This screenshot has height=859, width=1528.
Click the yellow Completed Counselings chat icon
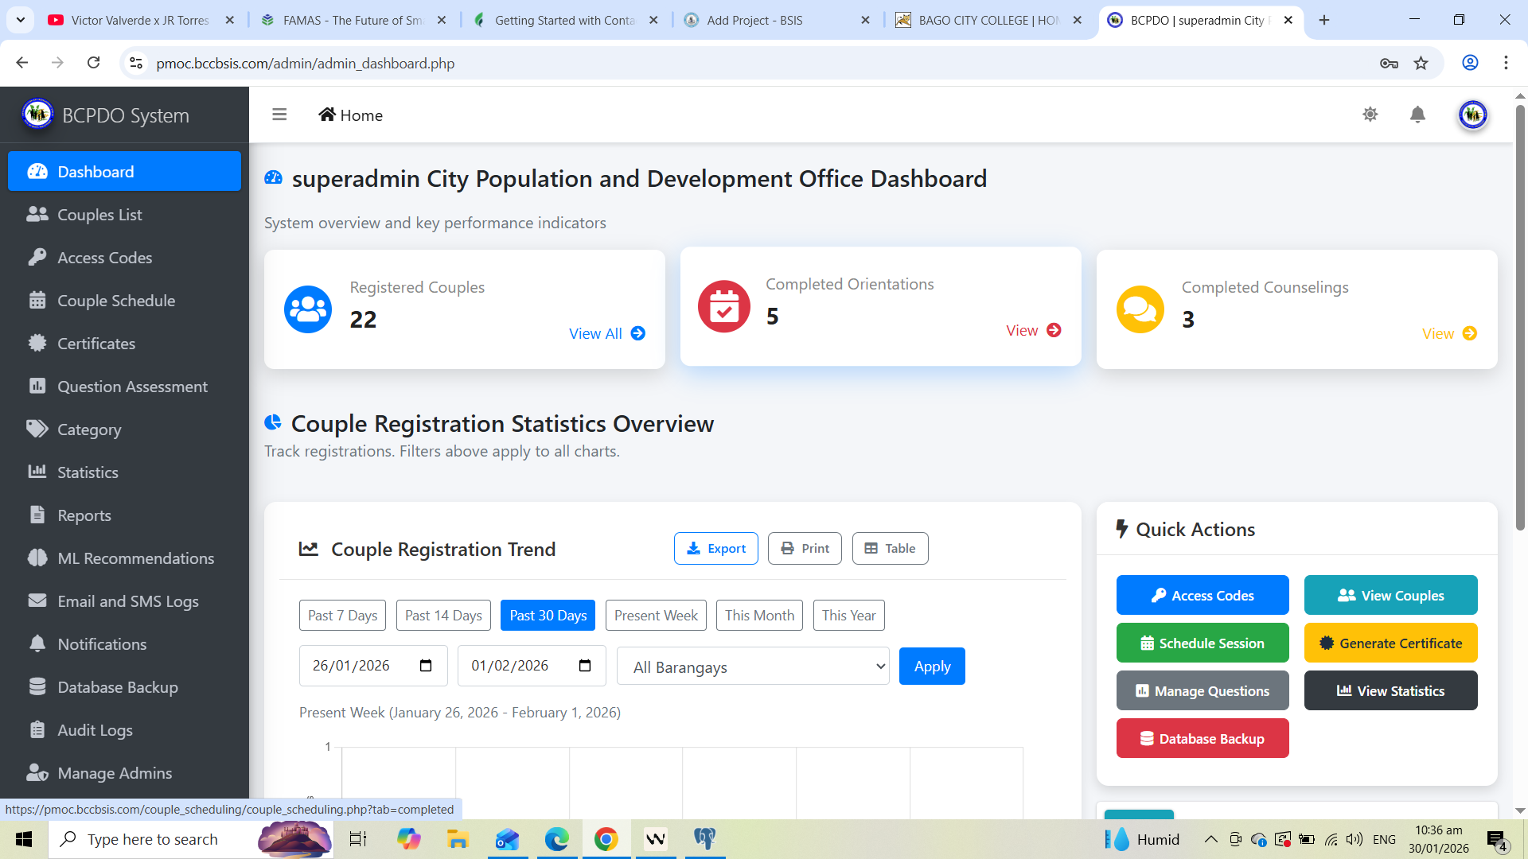tap(1140, 309)
